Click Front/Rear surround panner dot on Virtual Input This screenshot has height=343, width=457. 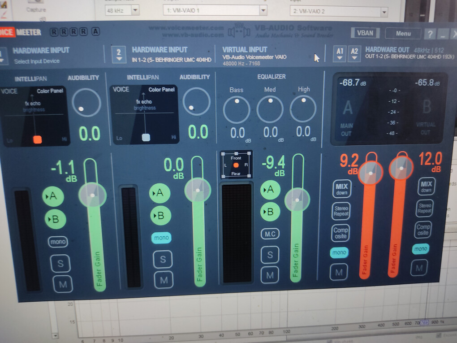[236, 165]
